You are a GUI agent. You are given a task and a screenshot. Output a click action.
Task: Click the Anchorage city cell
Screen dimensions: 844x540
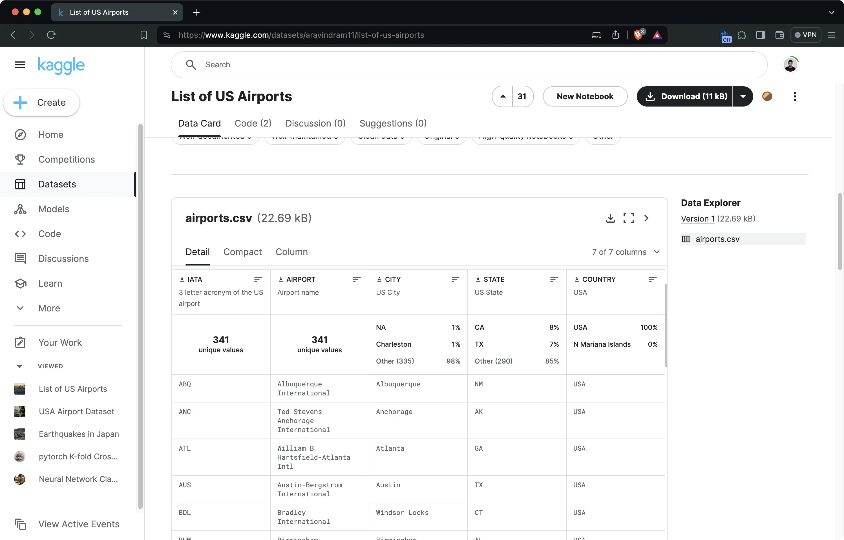point(418,421)
